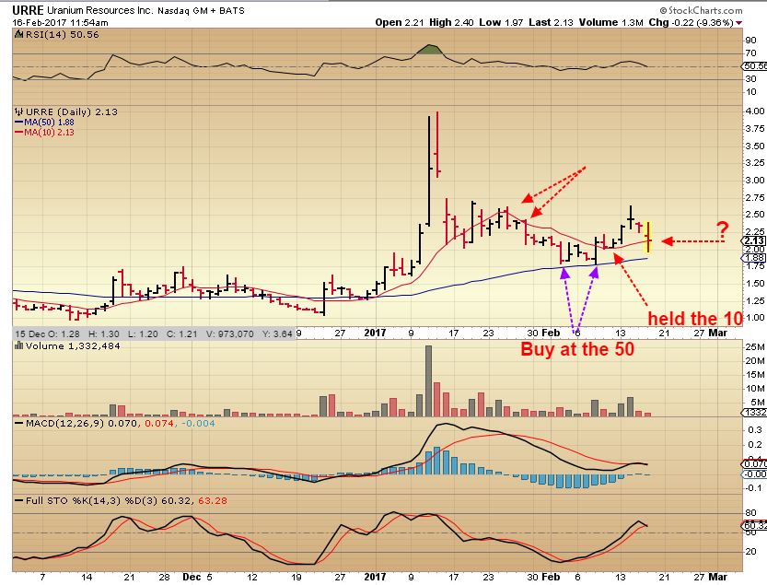Click the 15 Dec O: 1.28 data readout

click(48, 333)
